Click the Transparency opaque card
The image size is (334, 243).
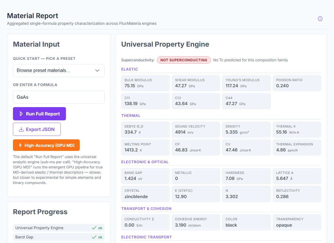[297, 222]
